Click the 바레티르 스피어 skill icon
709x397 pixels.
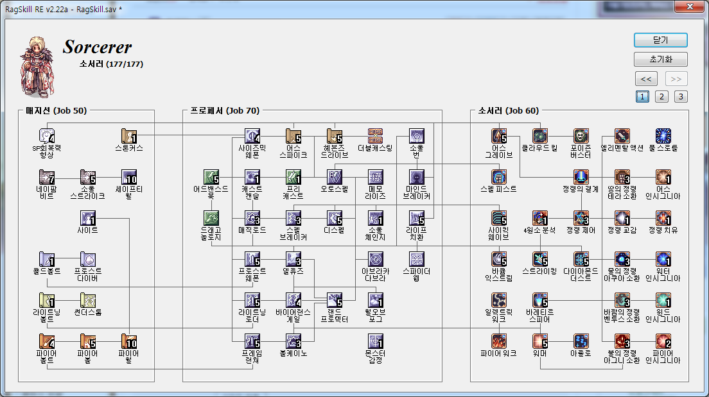[540, 300]
